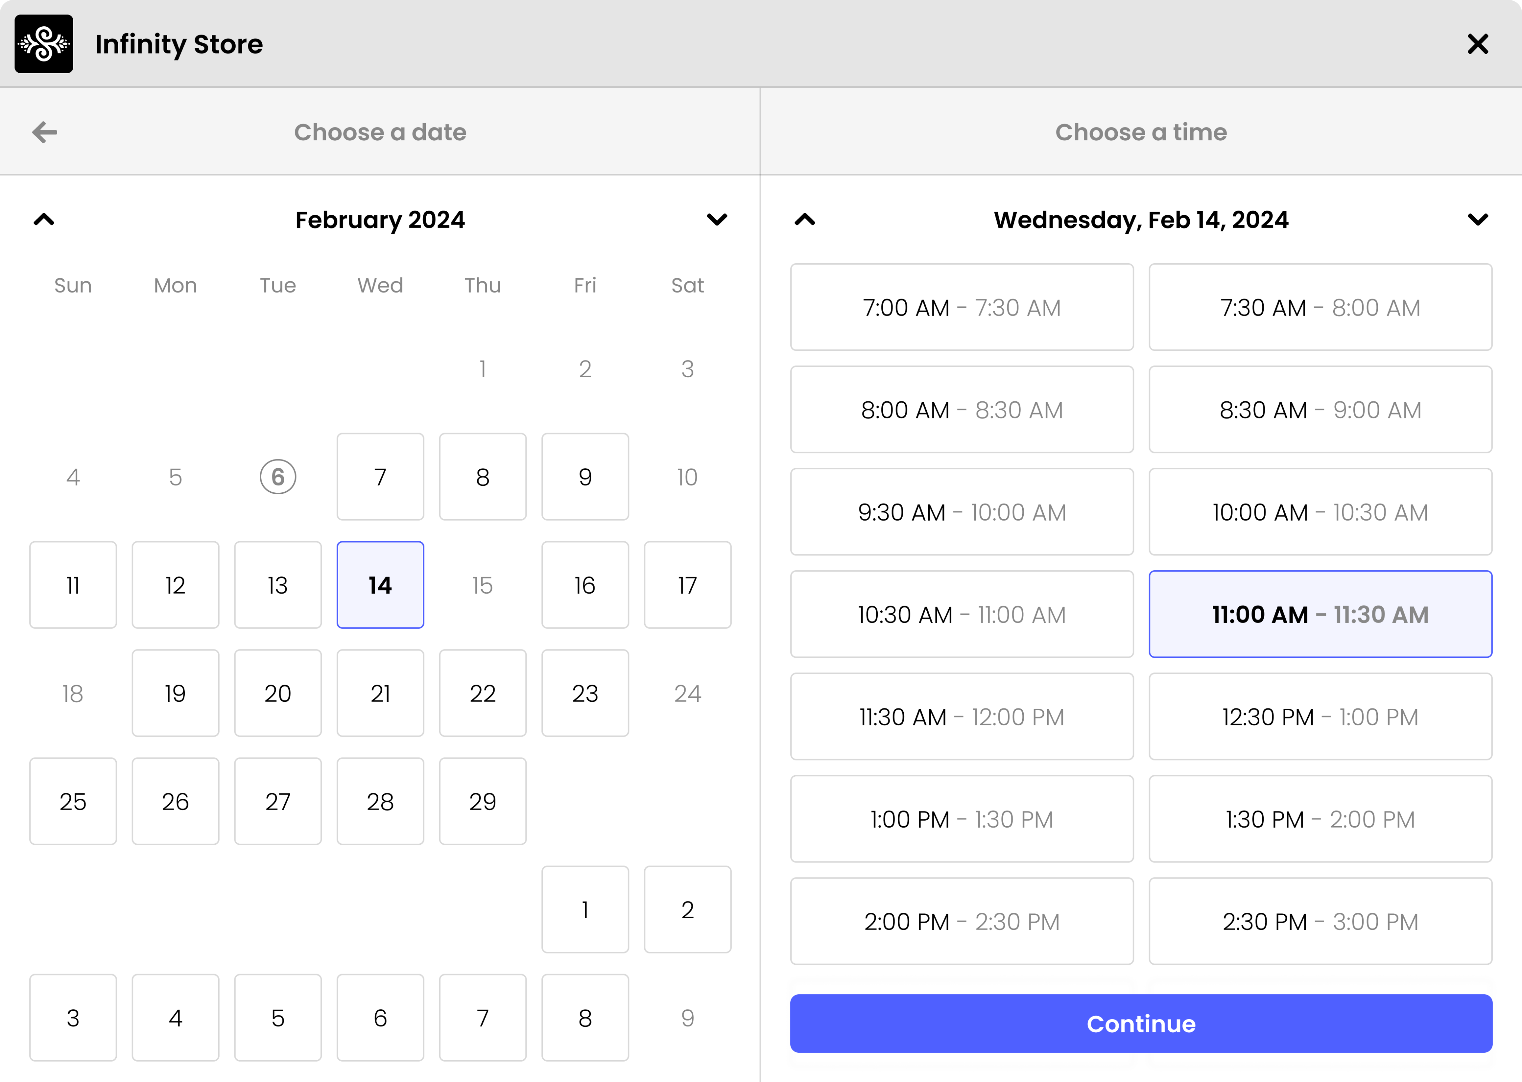
Task: Pick March 1 below February dates
Action: [x=584, y=909]
